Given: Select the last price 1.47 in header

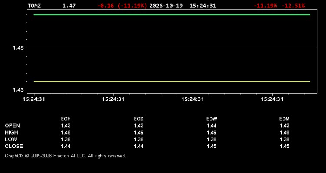Looking at the screenshot, I should [x=69, y=6].
